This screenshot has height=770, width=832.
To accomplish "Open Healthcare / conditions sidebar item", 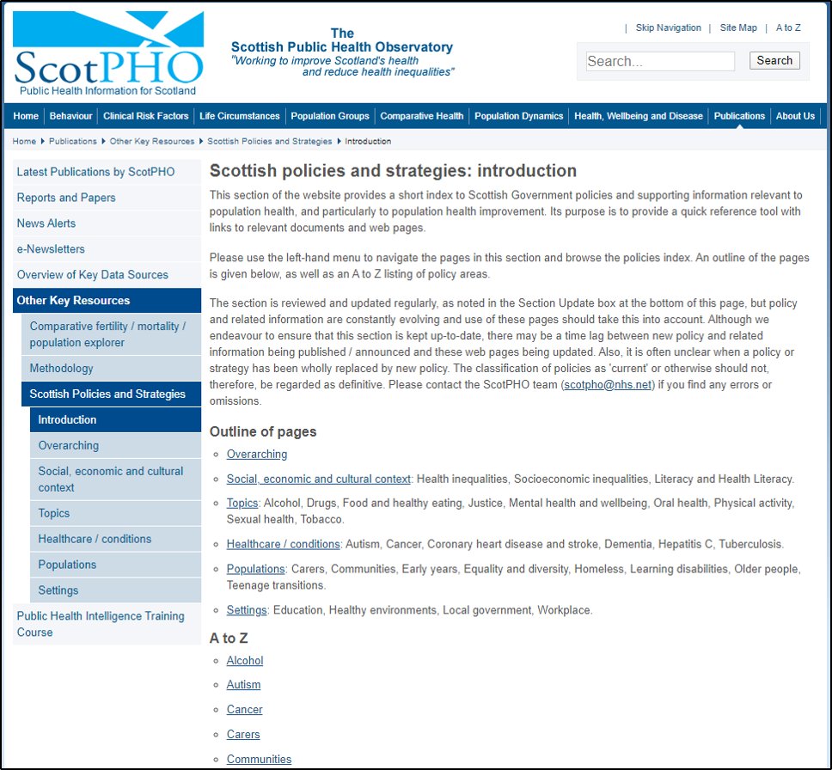I will 115,539.
